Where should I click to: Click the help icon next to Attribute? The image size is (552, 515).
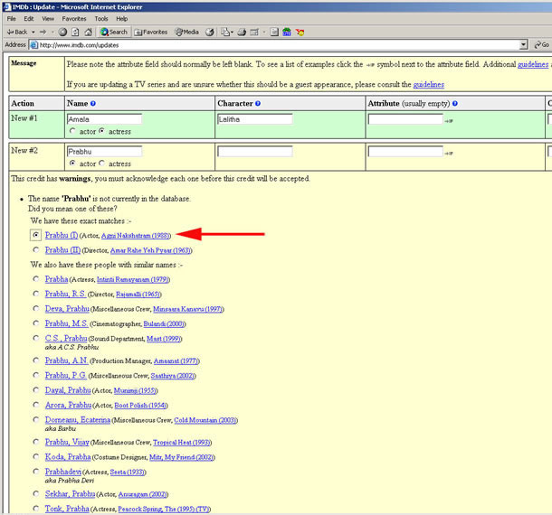point(455,103)
